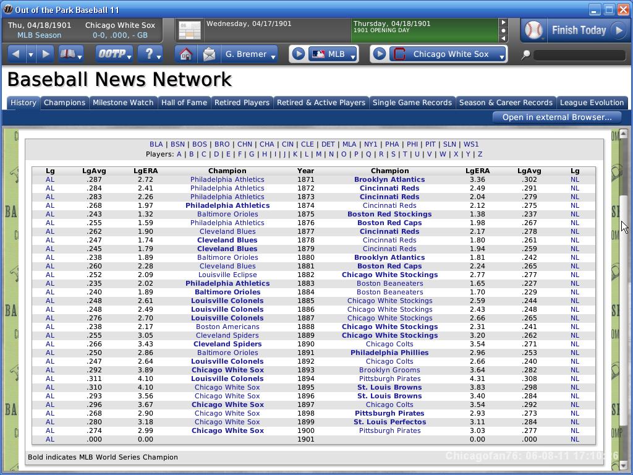Click the MLB league play arrow icon

point(298,54)
